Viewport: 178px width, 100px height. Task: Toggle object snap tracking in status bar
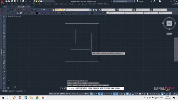[114, 94]
